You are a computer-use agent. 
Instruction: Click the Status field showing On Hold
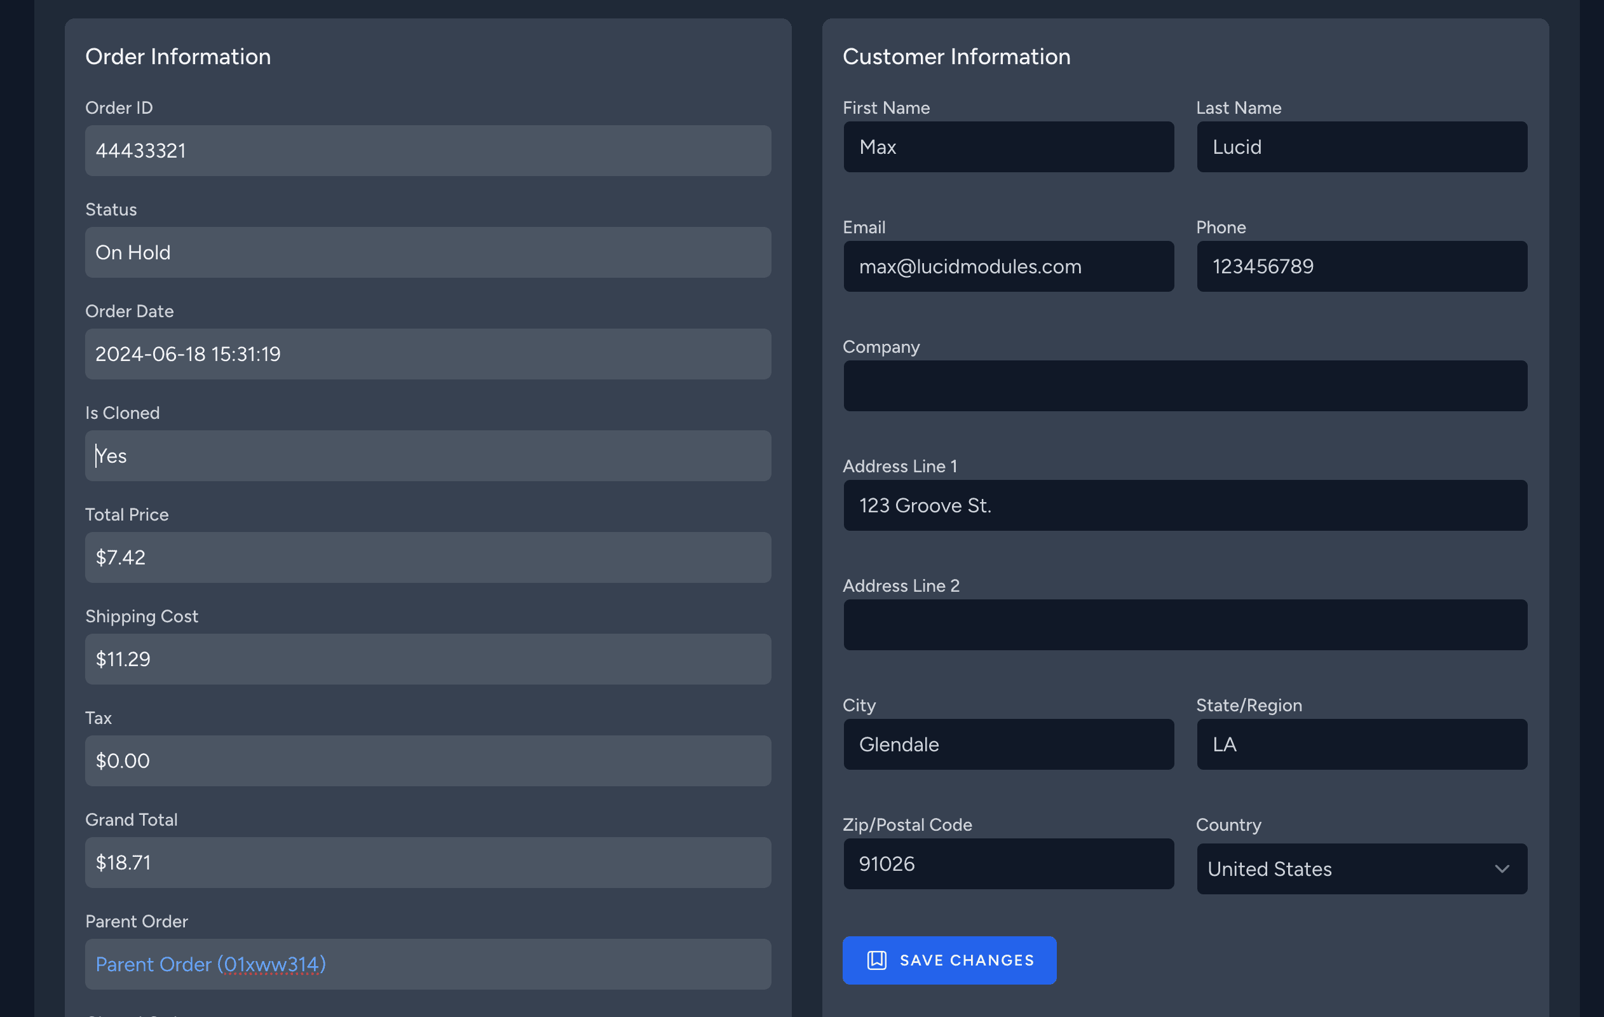click(x=428, y=252)
